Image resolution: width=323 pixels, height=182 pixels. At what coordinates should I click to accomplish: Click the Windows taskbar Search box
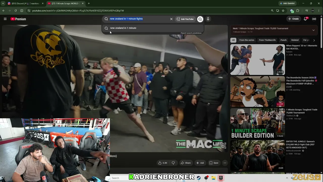[119, 178]
